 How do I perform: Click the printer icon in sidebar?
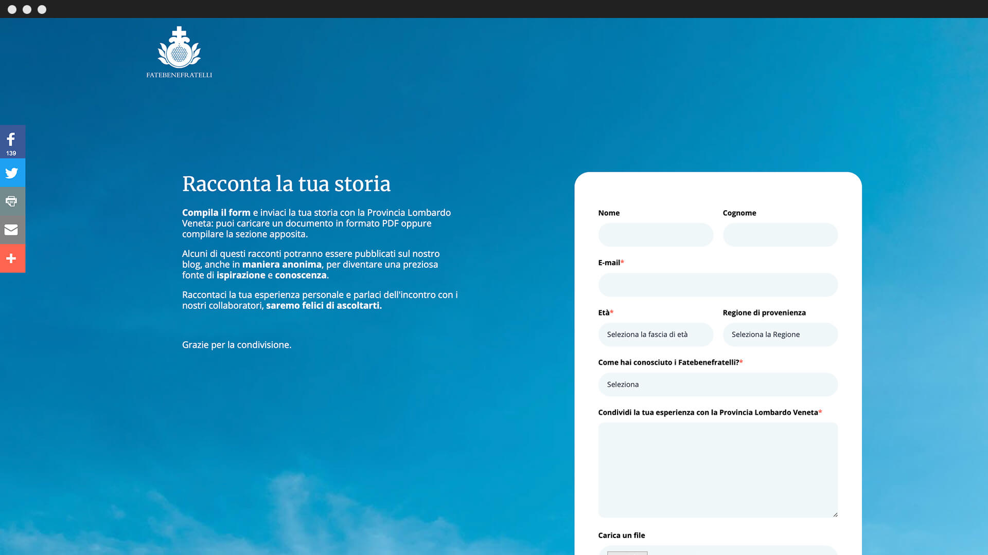coord(12,201)
